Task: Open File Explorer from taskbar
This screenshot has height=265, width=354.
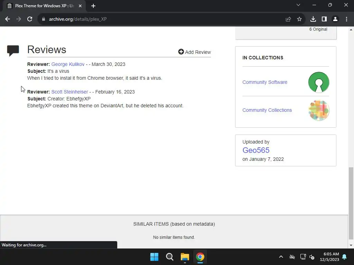Action: coord(185,257)
